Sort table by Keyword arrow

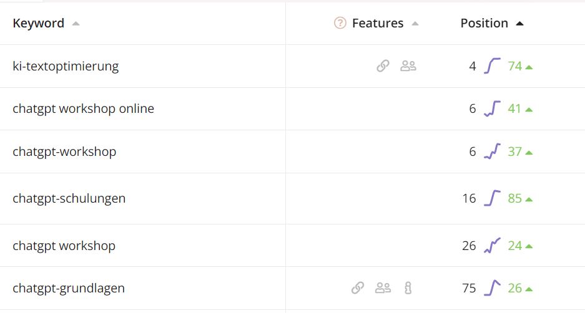pyautogui.click(x=76, y=24)
